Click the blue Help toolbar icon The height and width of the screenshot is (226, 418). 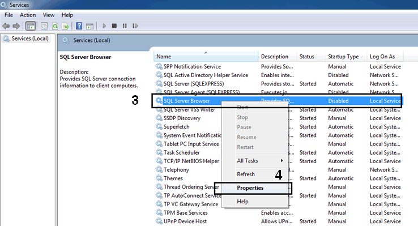79,26
